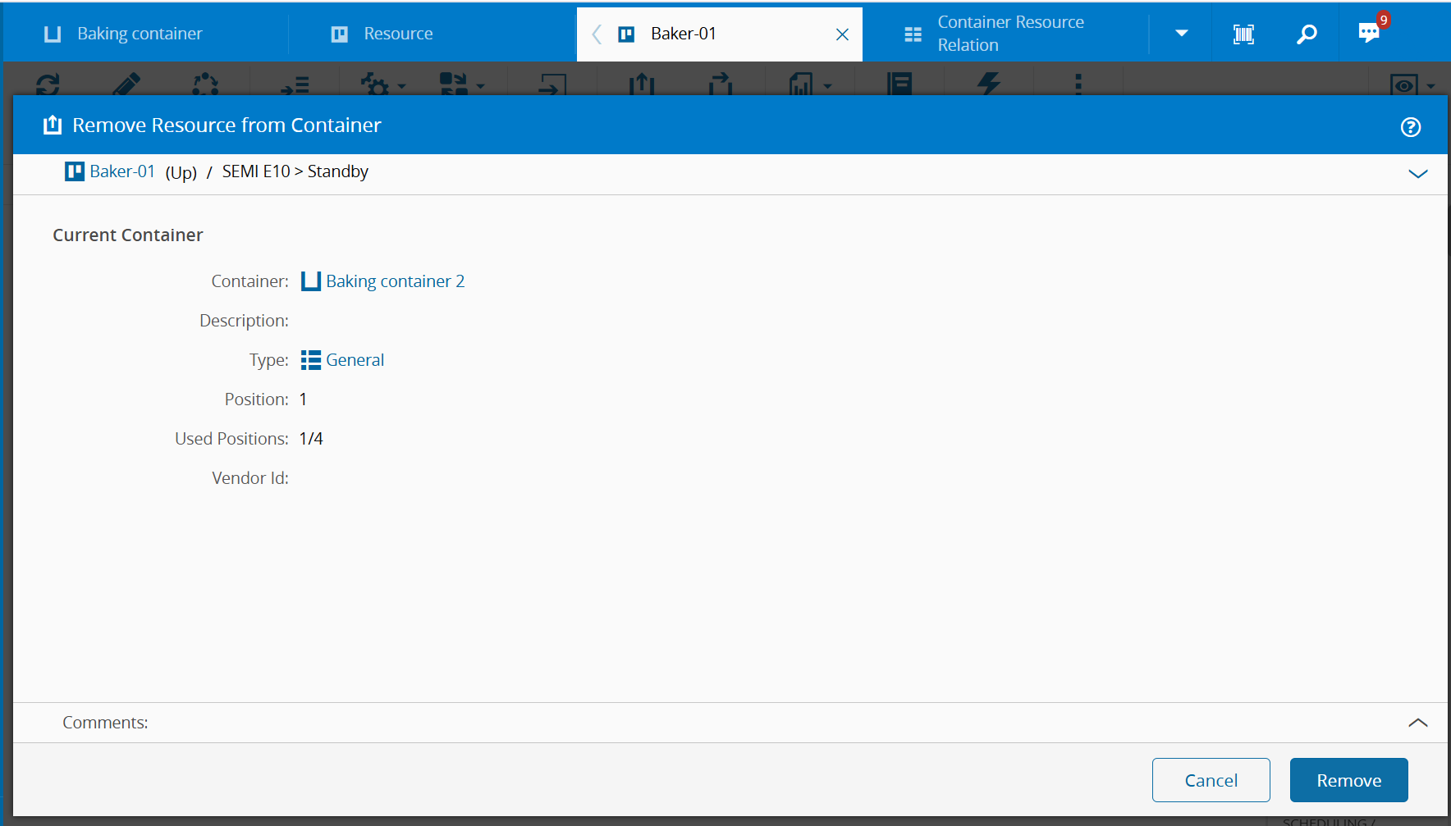Click the upward-arrow container toolbar icon

point(642,84)
